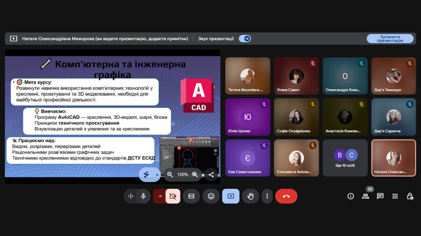
Task: Raise your hand with the hand icon
Action: [250, 196]
